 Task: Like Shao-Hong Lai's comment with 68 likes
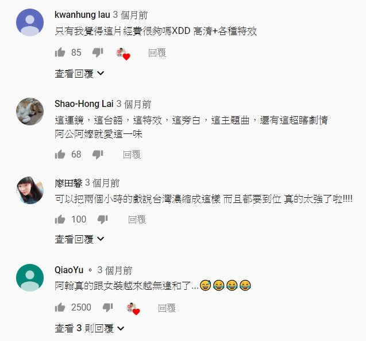pyautogui.click(x=60, y=154)
